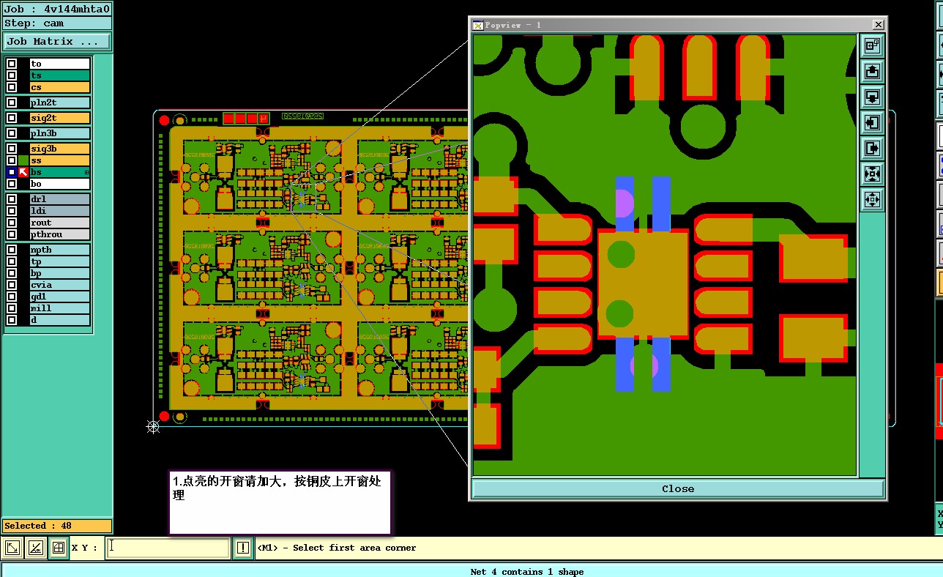The height and width of the screenshot is (577, 943).
Task: Click the 'Selected : 48' status label
Action: [x=57, y=526]
